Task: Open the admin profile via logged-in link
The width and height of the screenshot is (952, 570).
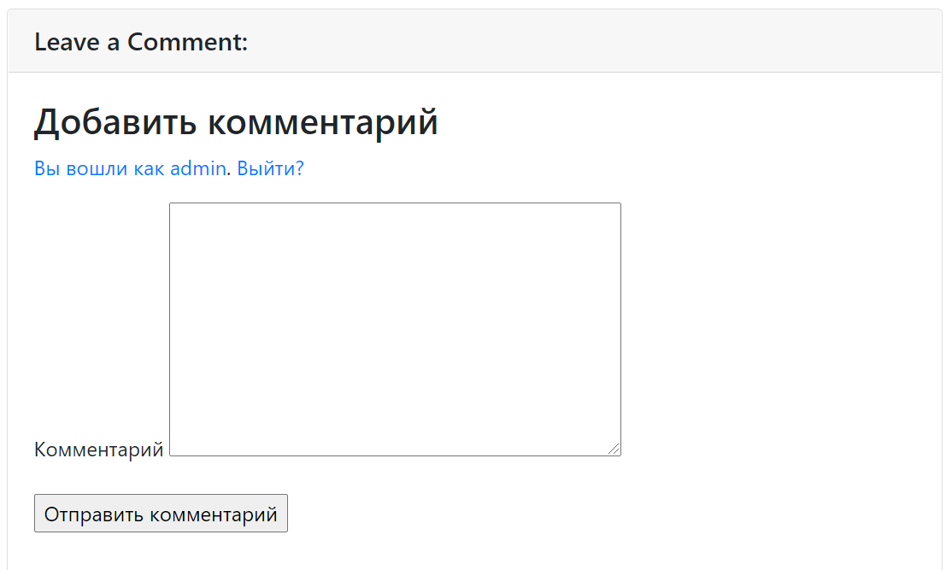Action: [x=131, y=168]
